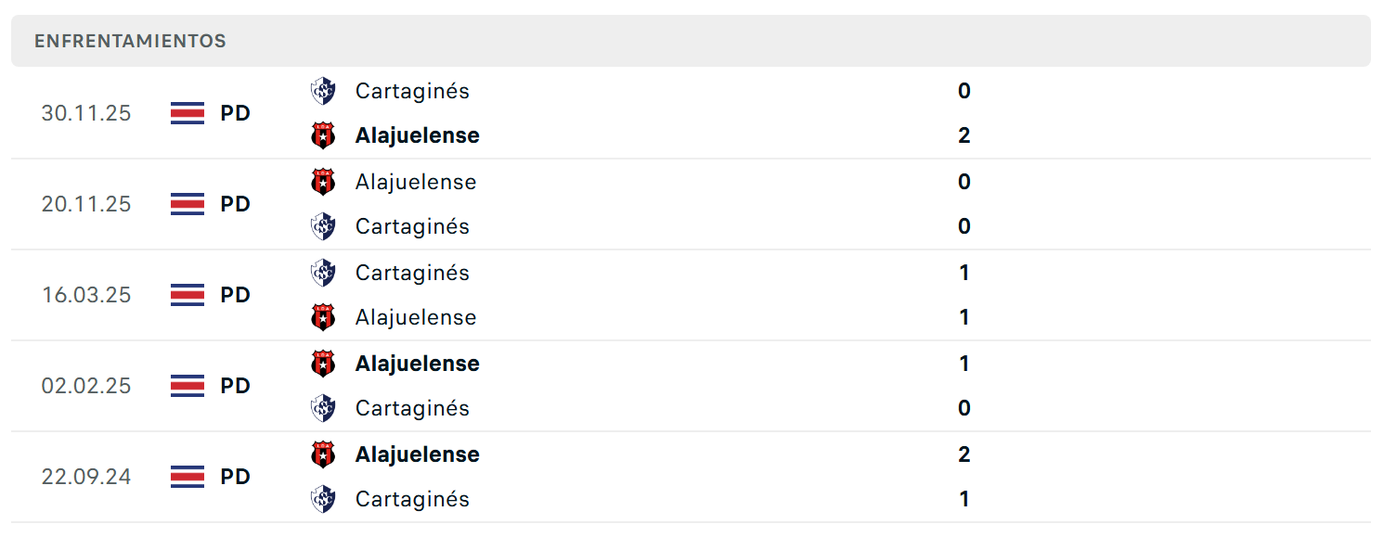
Task: Open the match dated 16.03.25
Action: click(x=691, y=295)
